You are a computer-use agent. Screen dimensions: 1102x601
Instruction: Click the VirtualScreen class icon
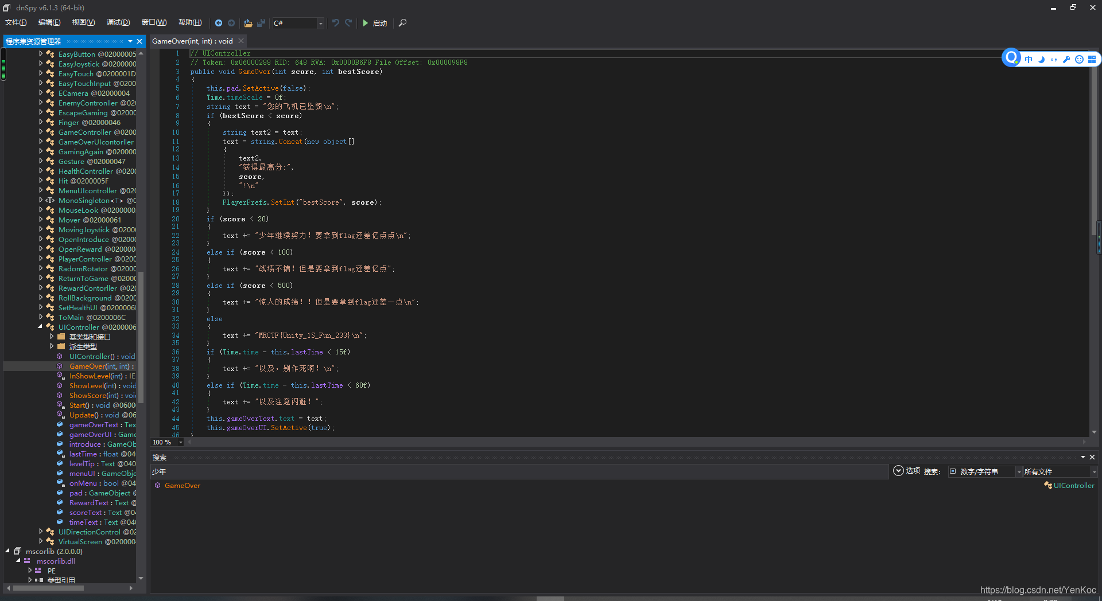(x=51, y=541)
